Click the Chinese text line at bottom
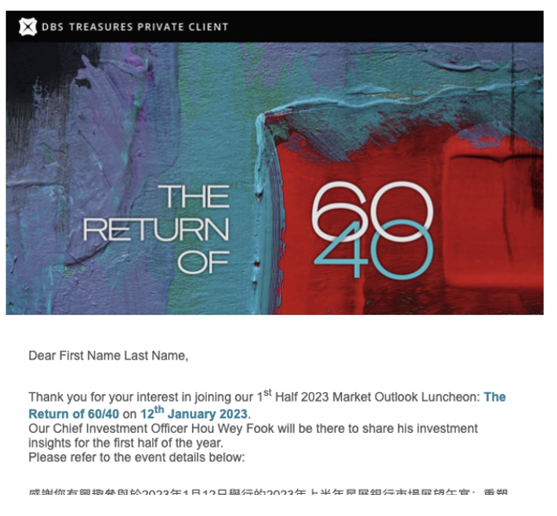 pyautogui.click(x=269, y=492)
